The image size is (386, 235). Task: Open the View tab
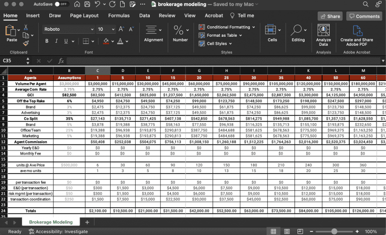click(190, 16)
